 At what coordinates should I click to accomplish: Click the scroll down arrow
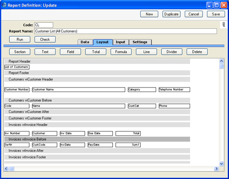(x=221, y=164)
